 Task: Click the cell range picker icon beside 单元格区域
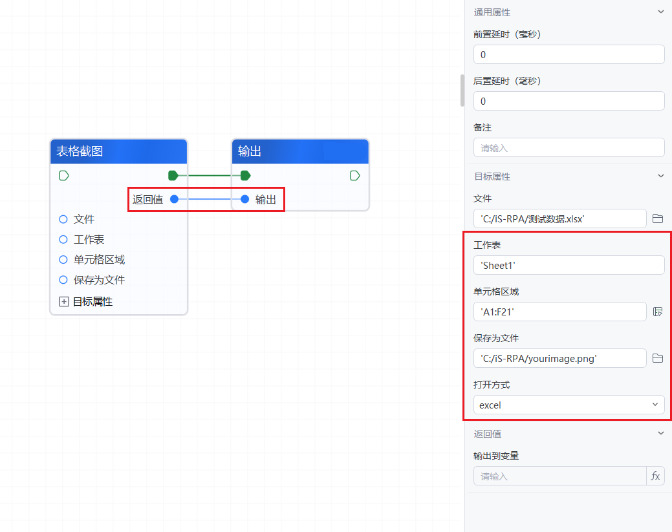658,312
